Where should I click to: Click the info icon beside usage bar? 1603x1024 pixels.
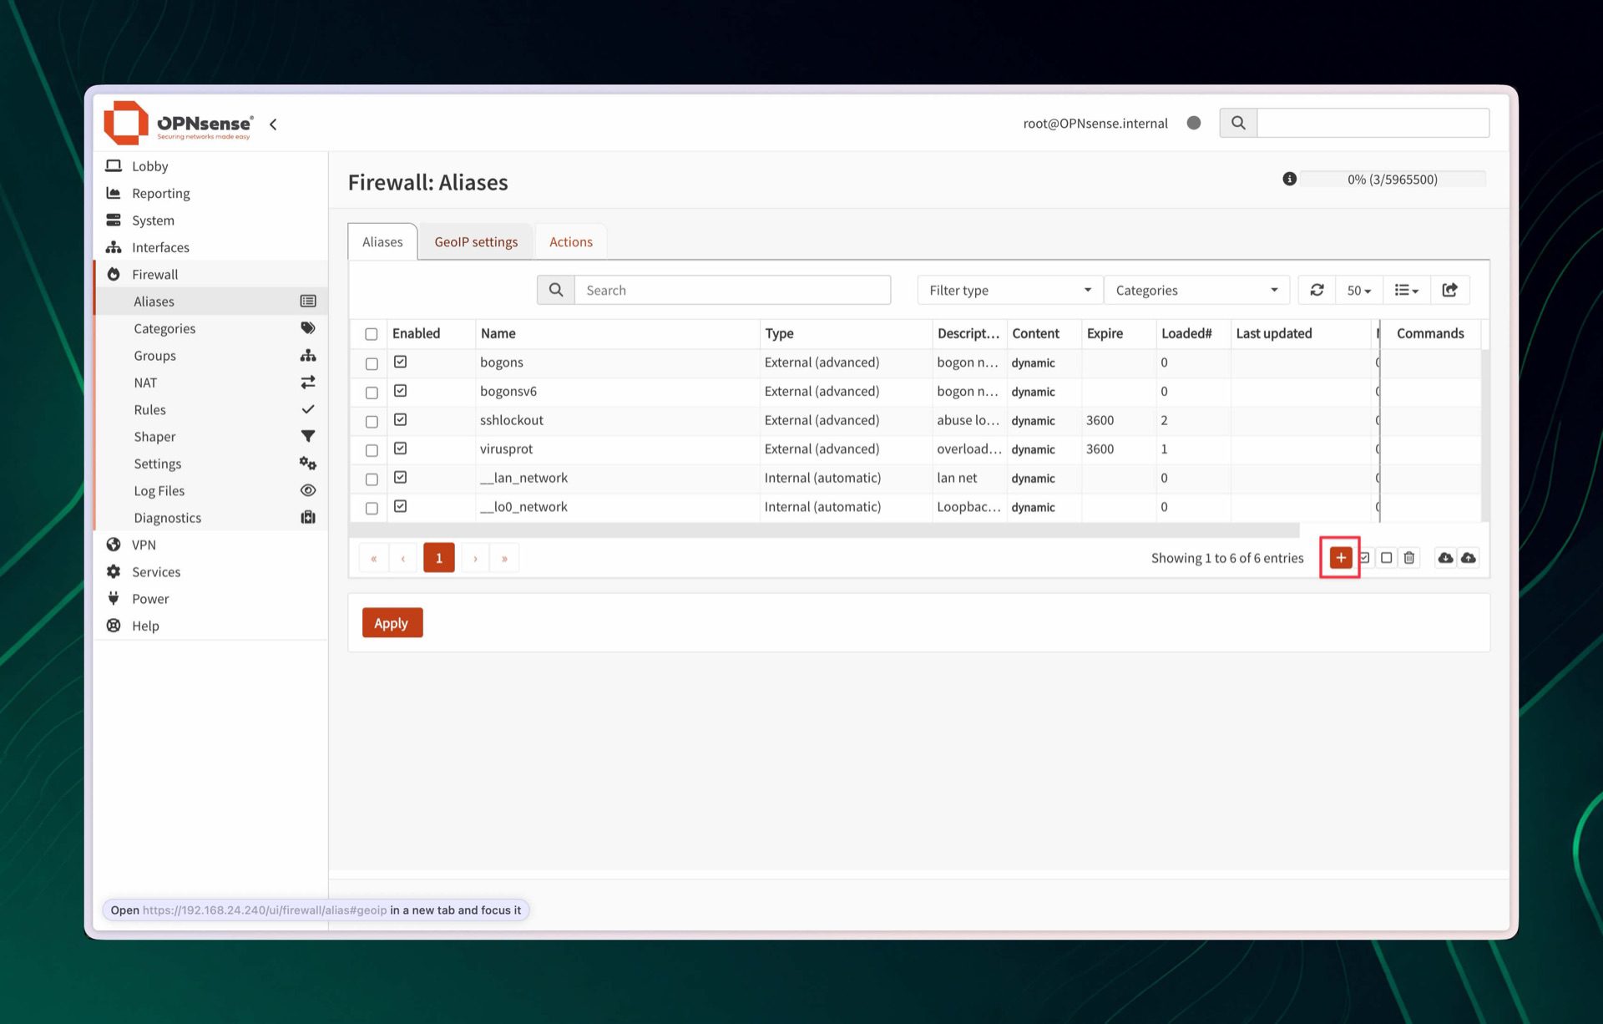[x=1289, y=179]
